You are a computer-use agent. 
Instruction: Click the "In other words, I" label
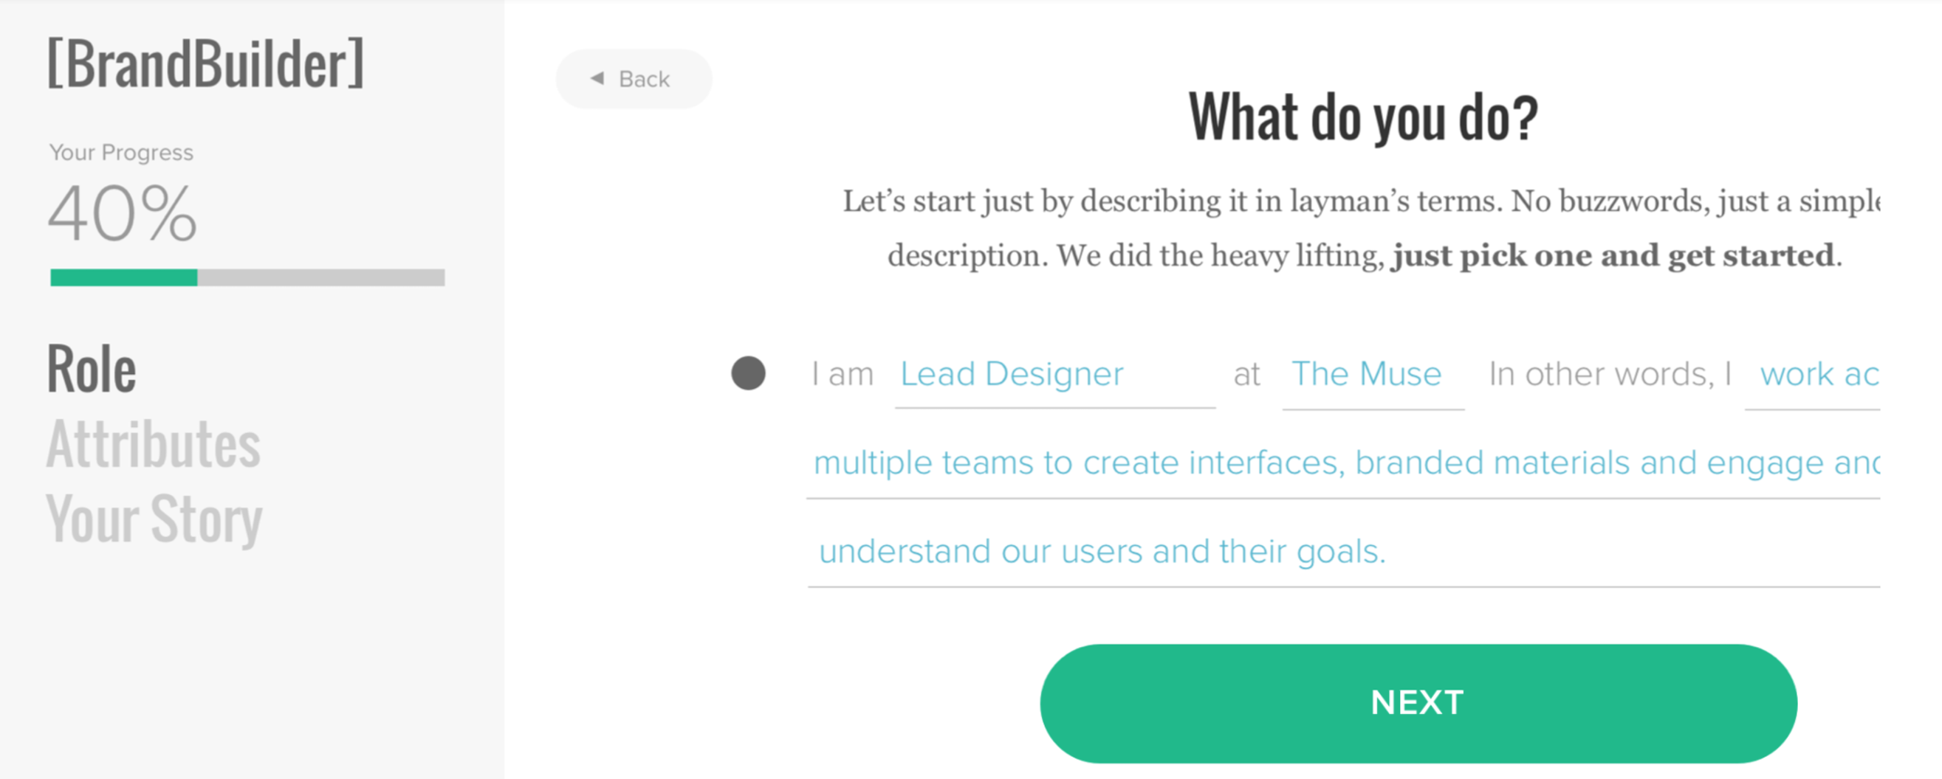pos(1610,375)
